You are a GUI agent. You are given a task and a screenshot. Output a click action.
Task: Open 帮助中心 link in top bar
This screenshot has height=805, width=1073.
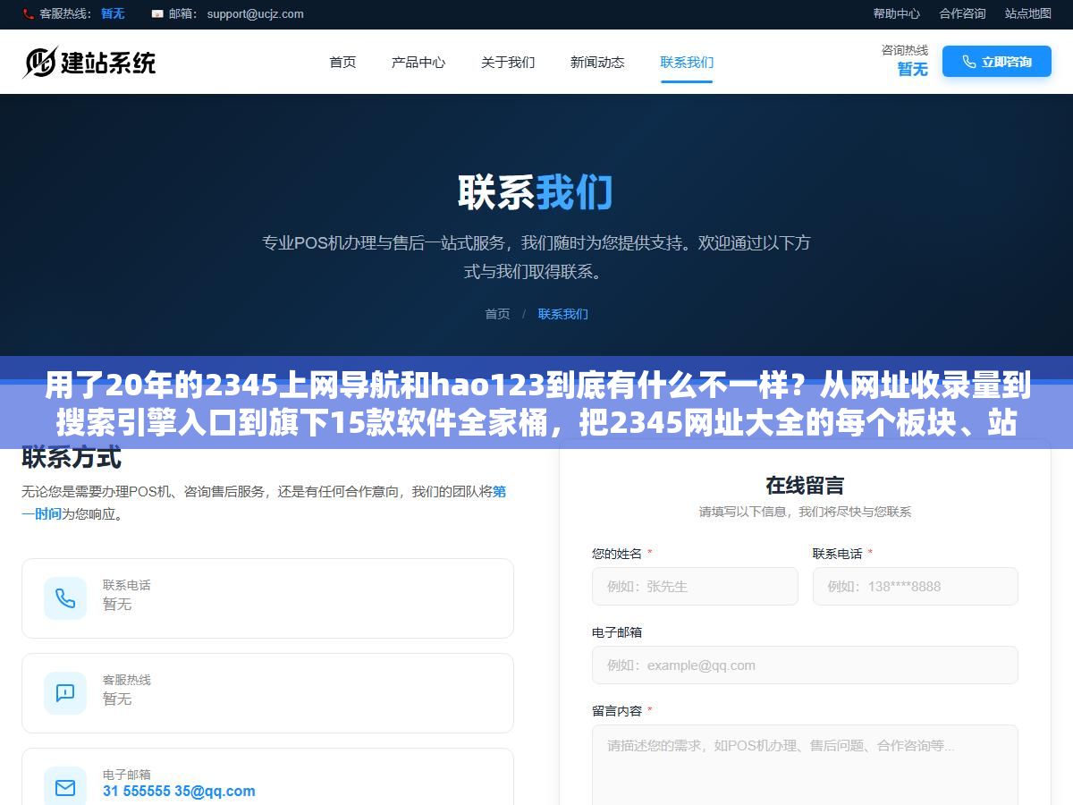pos(897,13)
